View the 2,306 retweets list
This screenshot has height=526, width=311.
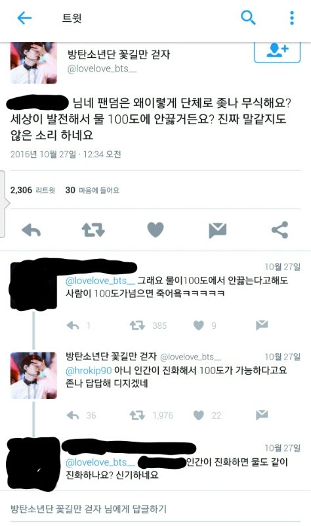click(x=32, y=190)
